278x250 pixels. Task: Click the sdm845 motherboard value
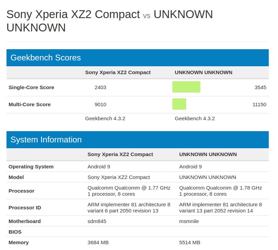coord(97,221)
